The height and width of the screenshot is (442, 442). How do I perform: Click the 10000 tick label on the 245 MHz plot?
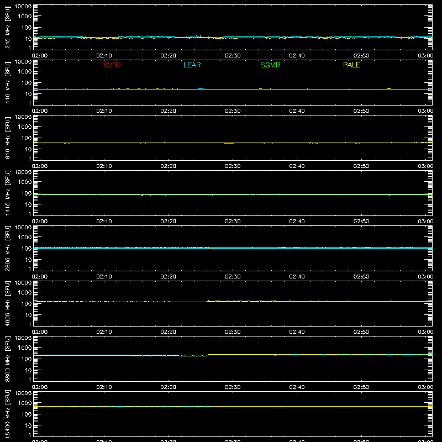(x=23, y=7)
